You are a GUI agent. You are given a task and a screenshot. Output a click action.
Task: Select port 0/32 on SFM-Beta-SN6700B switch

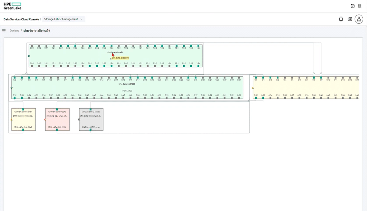[x=15, y=98]
